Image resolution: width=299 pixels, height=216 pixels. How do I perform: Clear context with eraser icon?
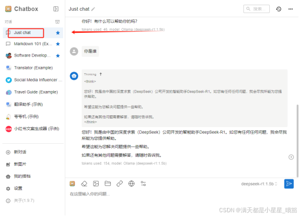pyautogui.click(x=84, y=184)
